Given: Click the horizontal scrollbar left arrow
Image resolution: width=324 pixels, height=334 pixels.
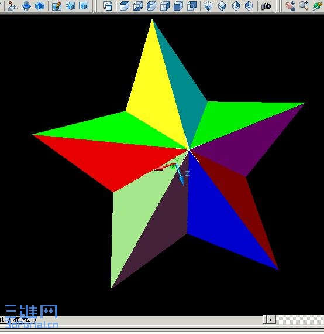Looking at the screenshot, I should click(270, 320).
